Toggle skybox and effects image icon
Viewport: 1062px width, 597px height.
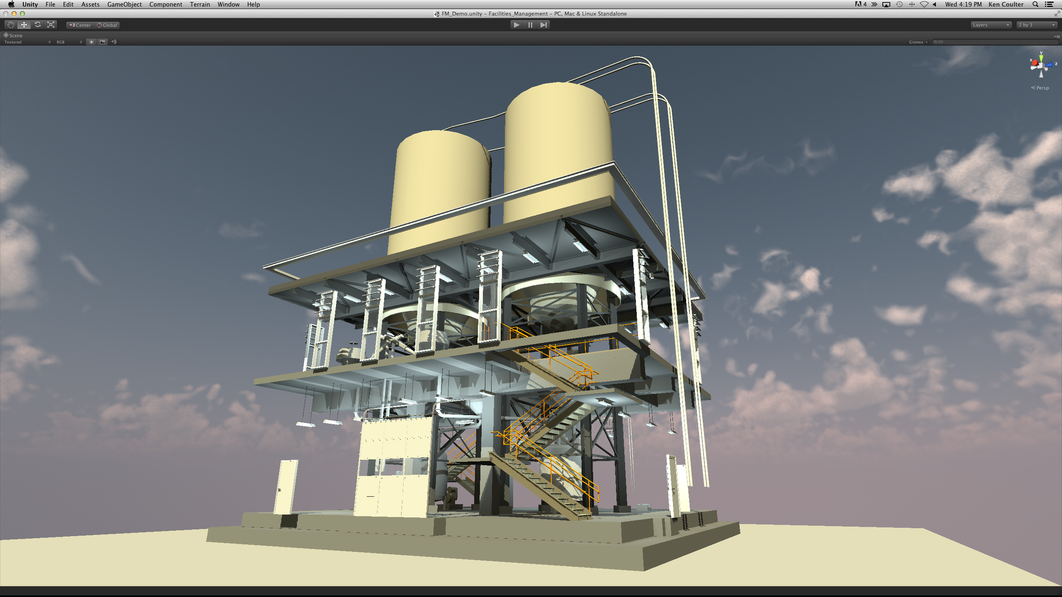point(102,42)
